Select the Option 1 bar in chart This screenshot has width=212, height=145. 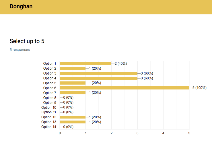click(85, 64)
